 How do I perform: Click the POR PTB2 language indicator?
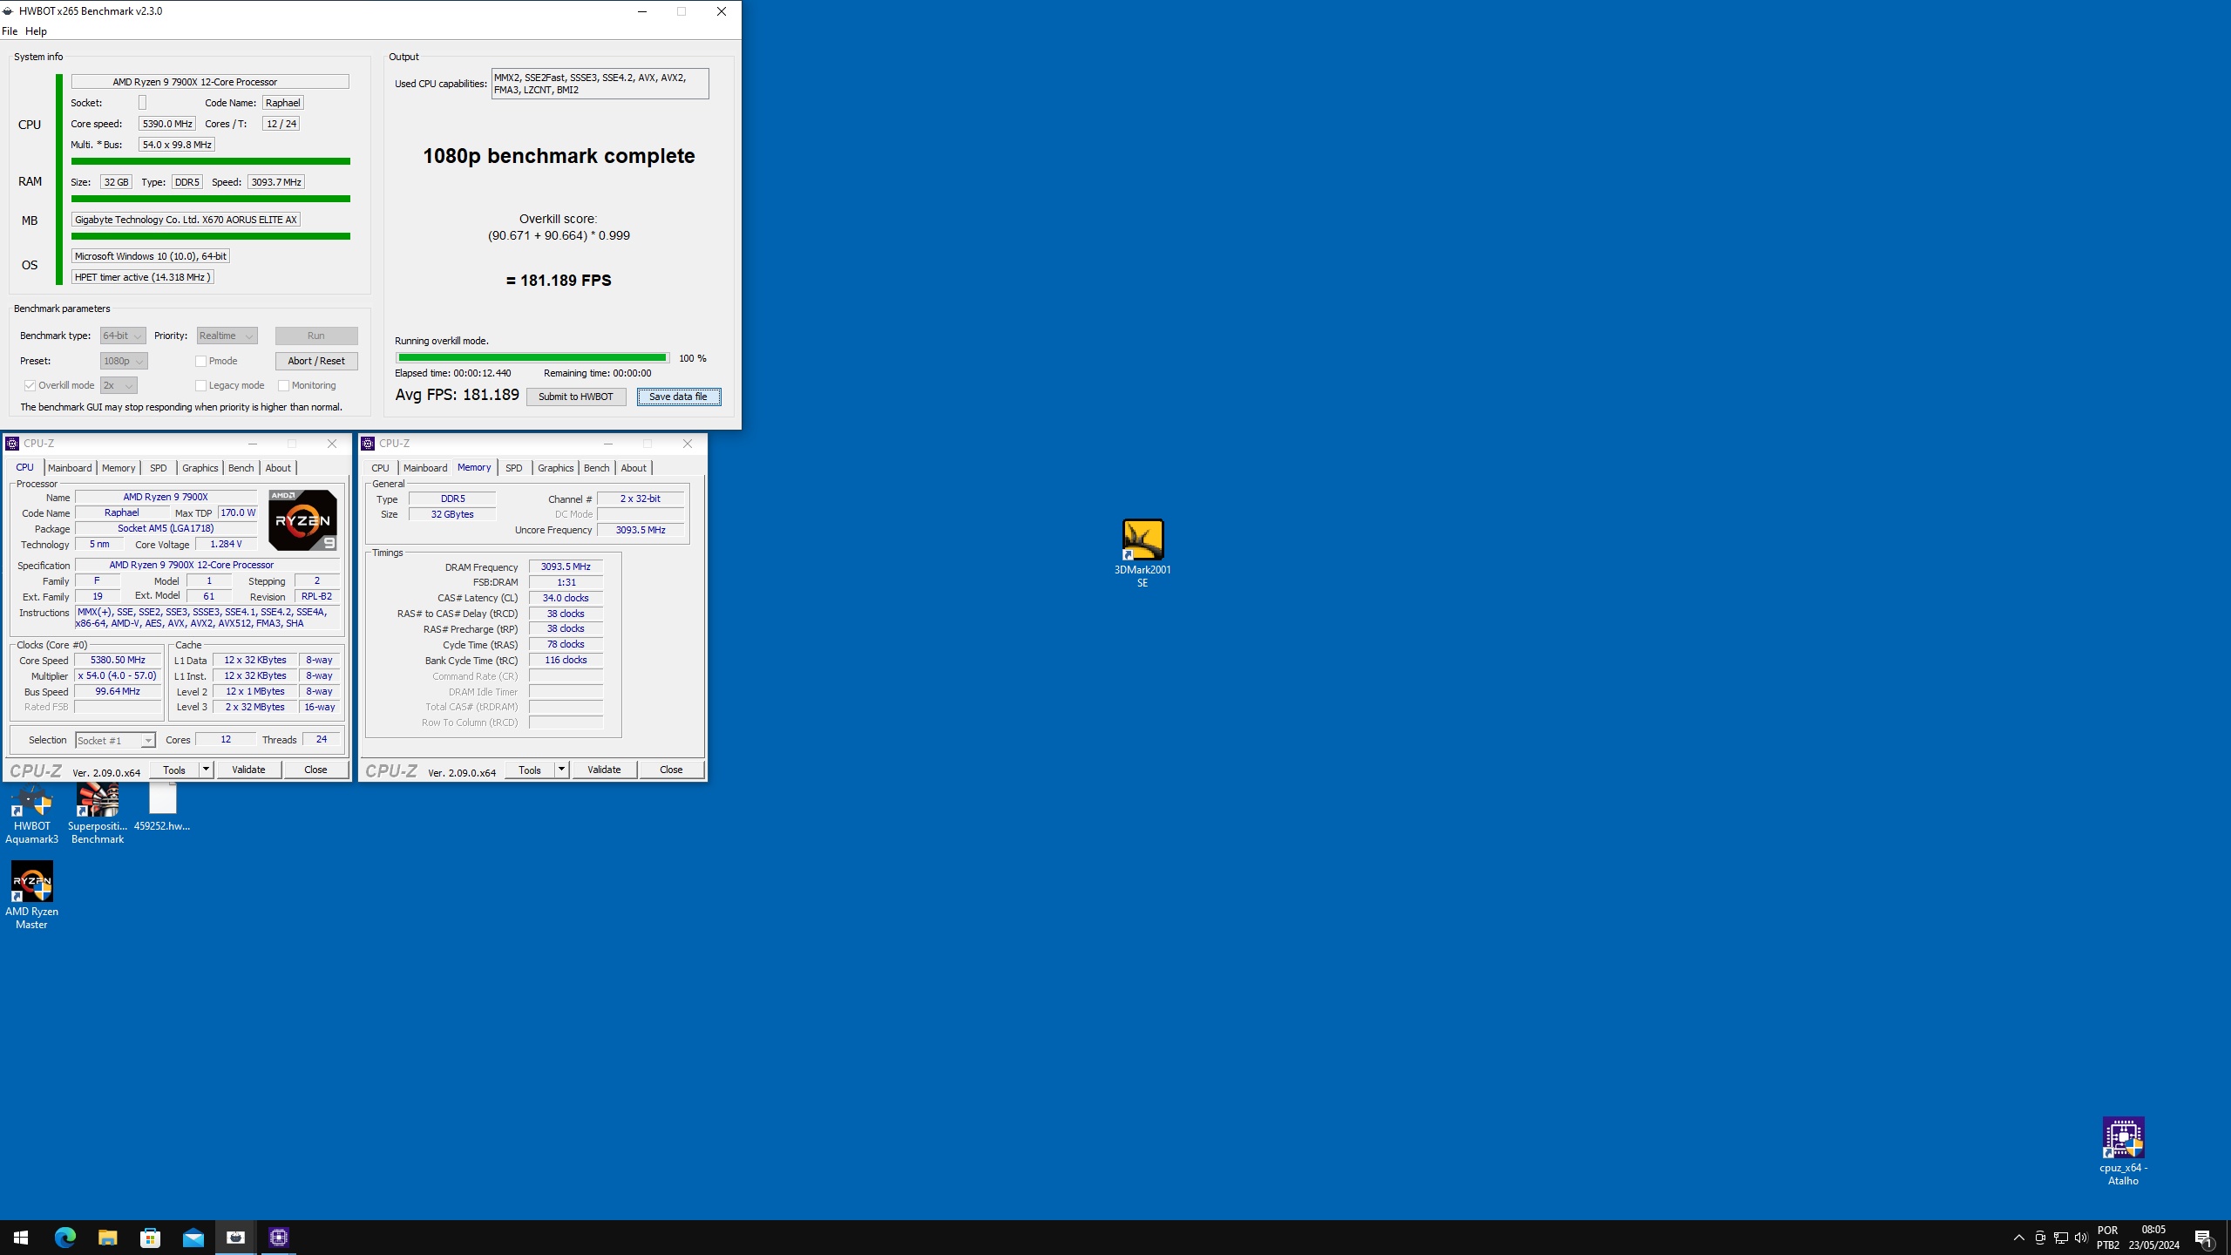(x=2107, y=1238)
